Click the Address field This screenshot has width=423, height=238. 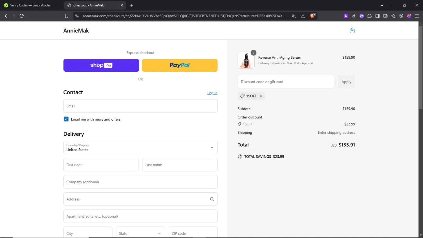[140, 199]
